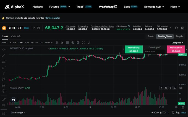The height and width of the screenshot is (117, 188).
Task: Delete the volume pane
Action: click(166, 88)
